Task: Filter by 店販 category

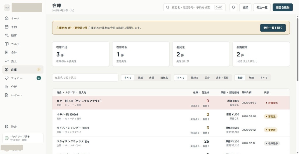Action: (x=152, y=78)
